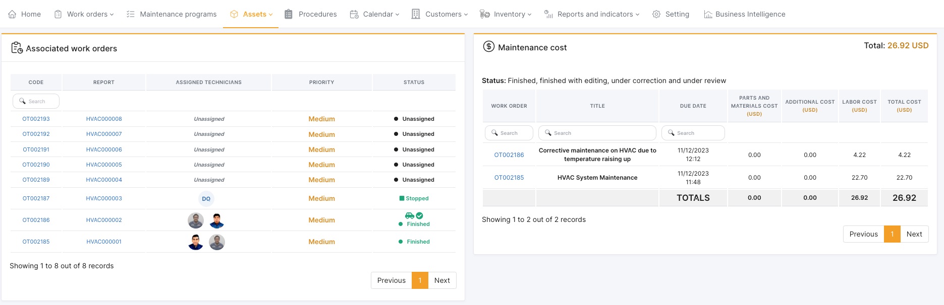This screenshot has width=944, height=305.
Task: Click the green checkmark icon in OT002186 status
Action: (419, 215)
